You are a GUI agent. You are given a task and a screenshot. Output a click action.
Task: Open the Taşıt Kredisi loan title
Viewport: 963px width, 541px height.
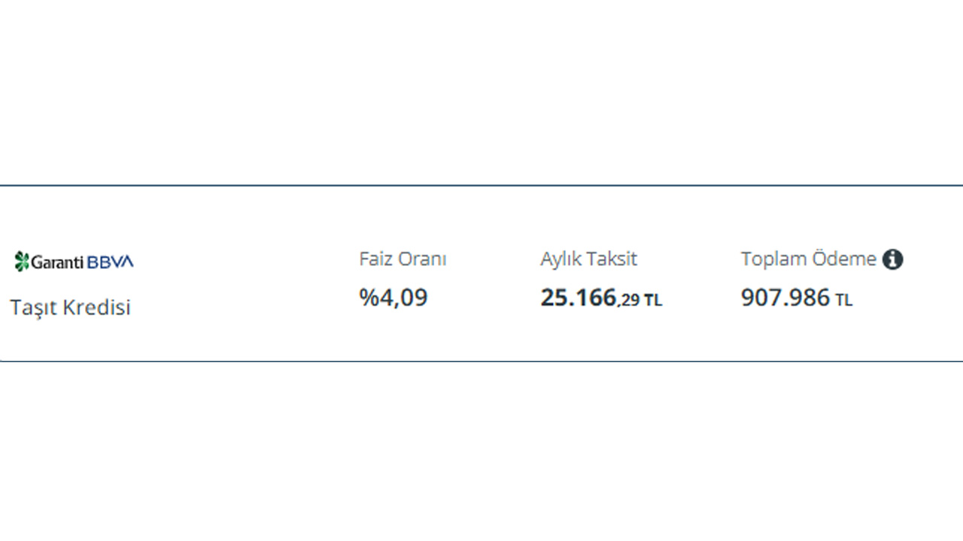pos(70,307)
